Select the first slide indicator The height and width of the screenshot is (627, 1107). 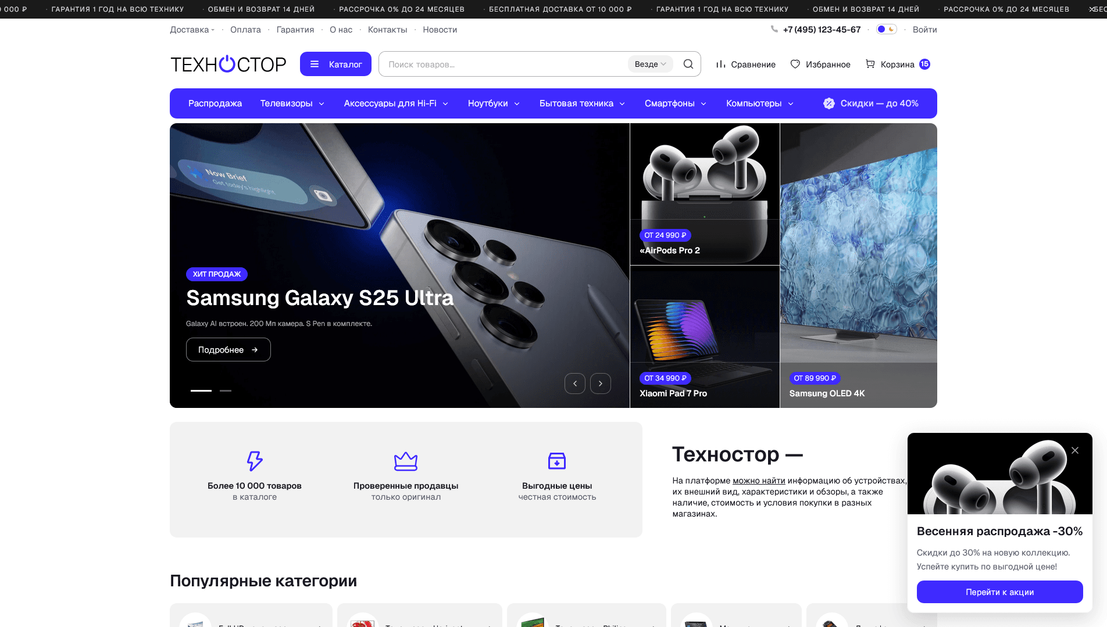tap(201, 390)
